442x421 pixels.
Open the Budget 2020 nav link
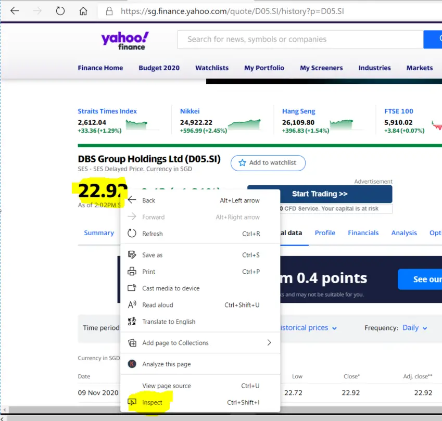159,68
